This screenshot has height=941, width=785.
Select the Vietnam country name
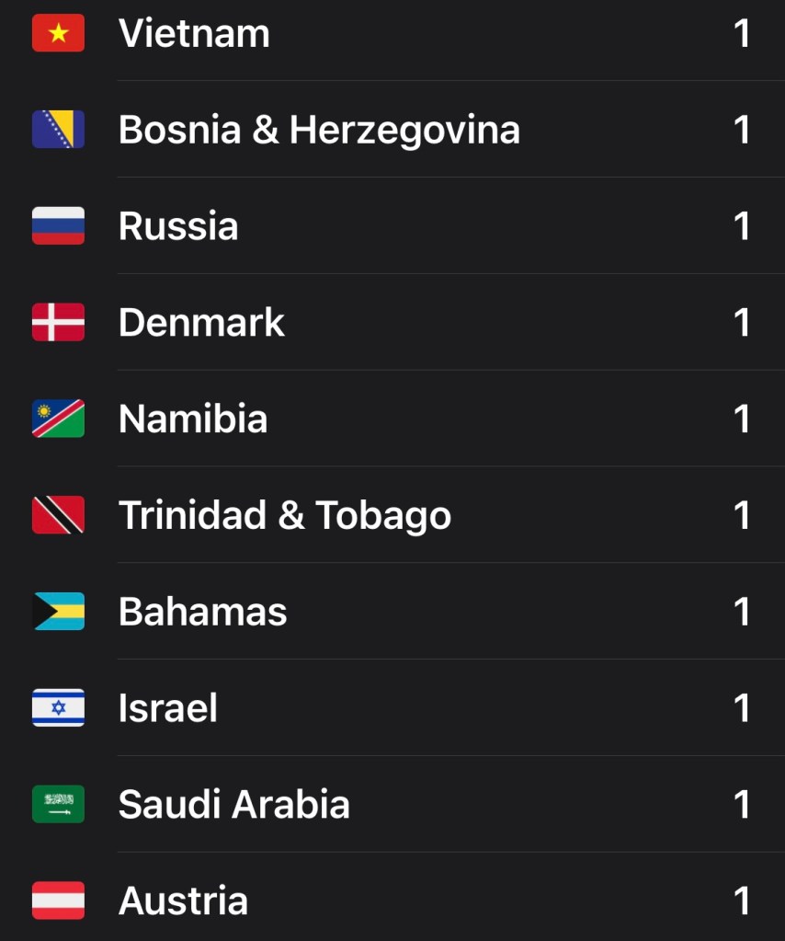coord(194,34)
